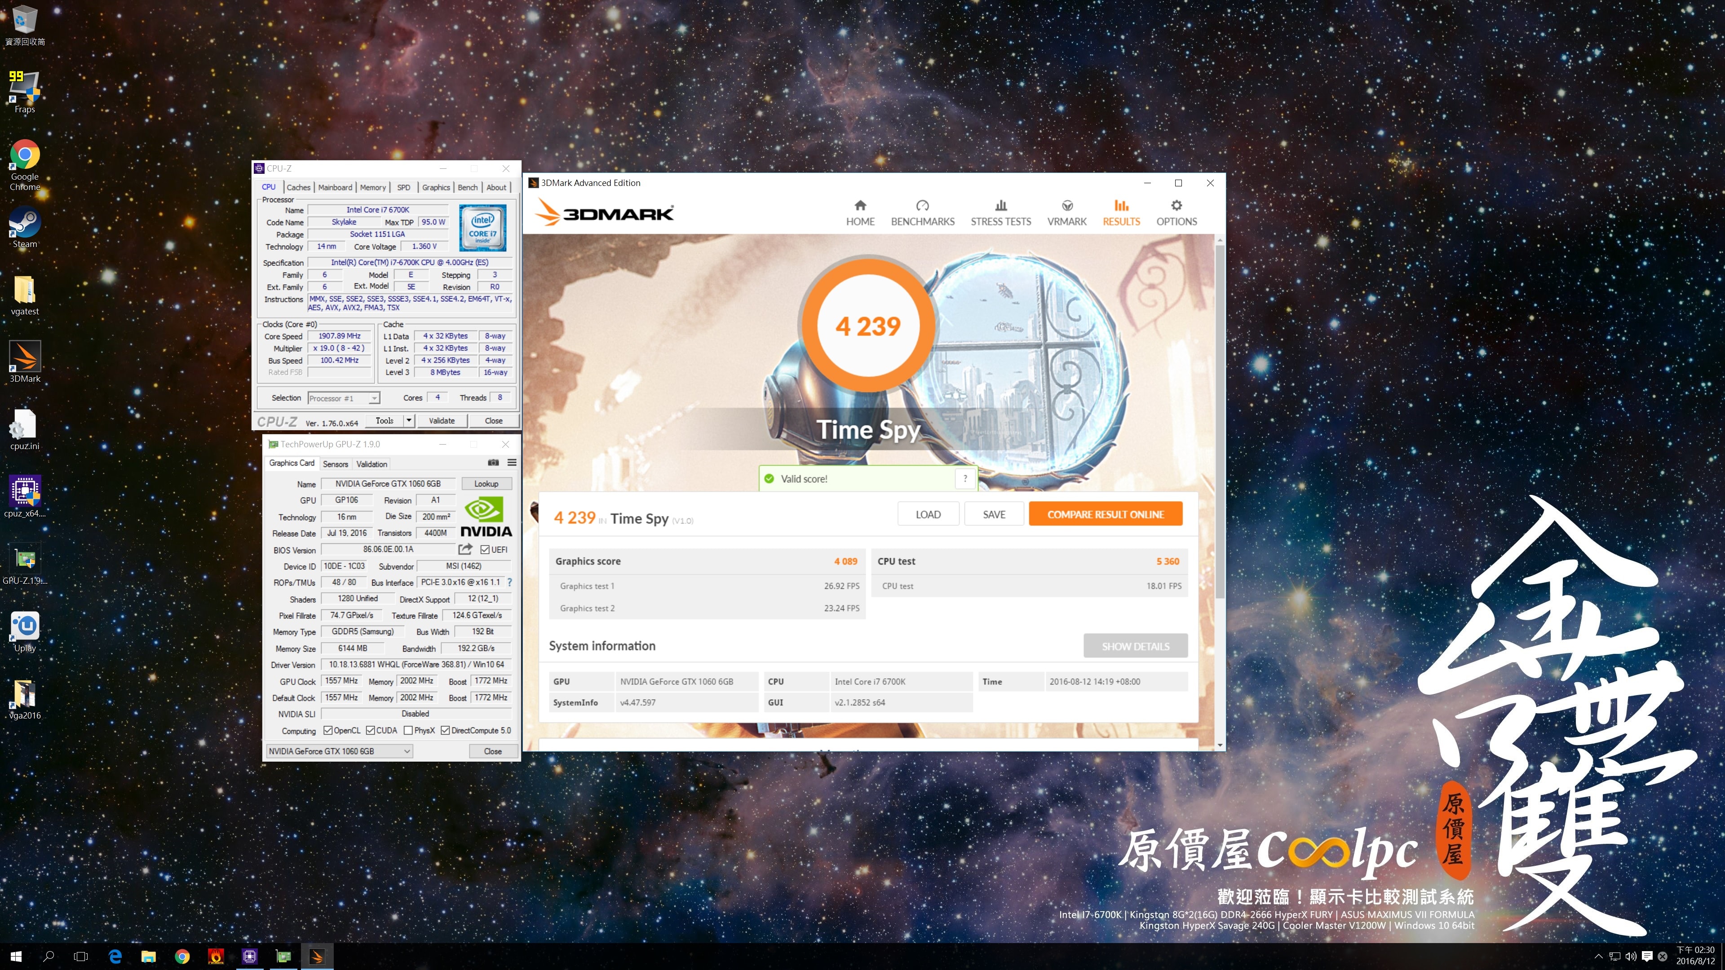
Task: Toggle DirectCompute 5.0 checkbox
Action: pyautogui.click(x=445, y=730)
